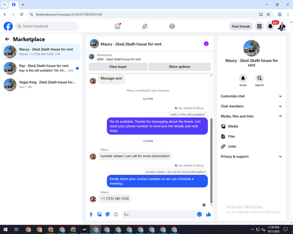The width and height of the screenshot is (293, 234).
Task: Select the Facebook browser tab
Action: 13,5
